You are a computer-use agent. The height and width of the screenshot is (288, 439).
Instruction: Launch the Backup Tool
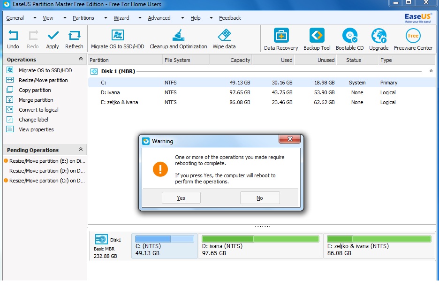pos(317,36)
